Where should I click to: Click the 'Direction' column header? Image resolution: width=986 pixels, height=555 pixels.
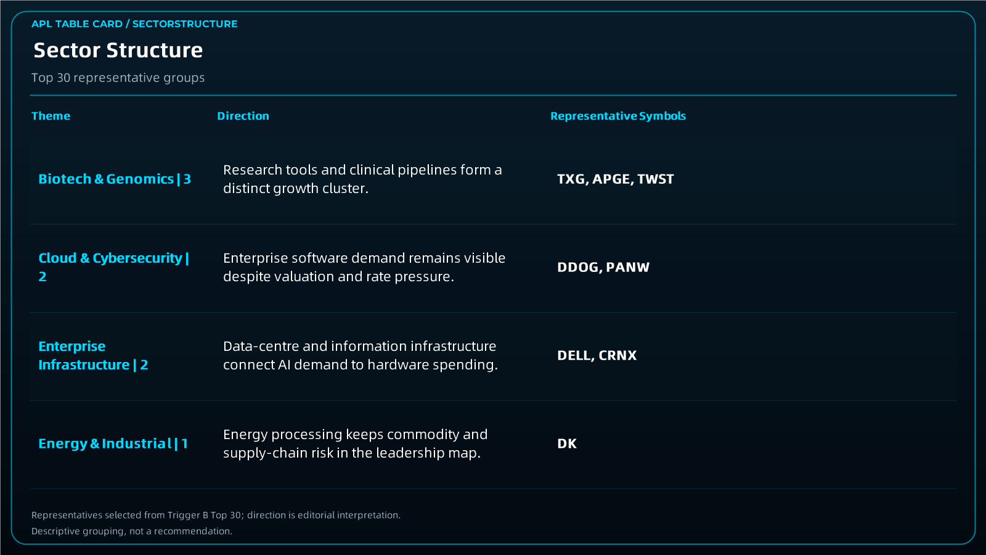243,116
